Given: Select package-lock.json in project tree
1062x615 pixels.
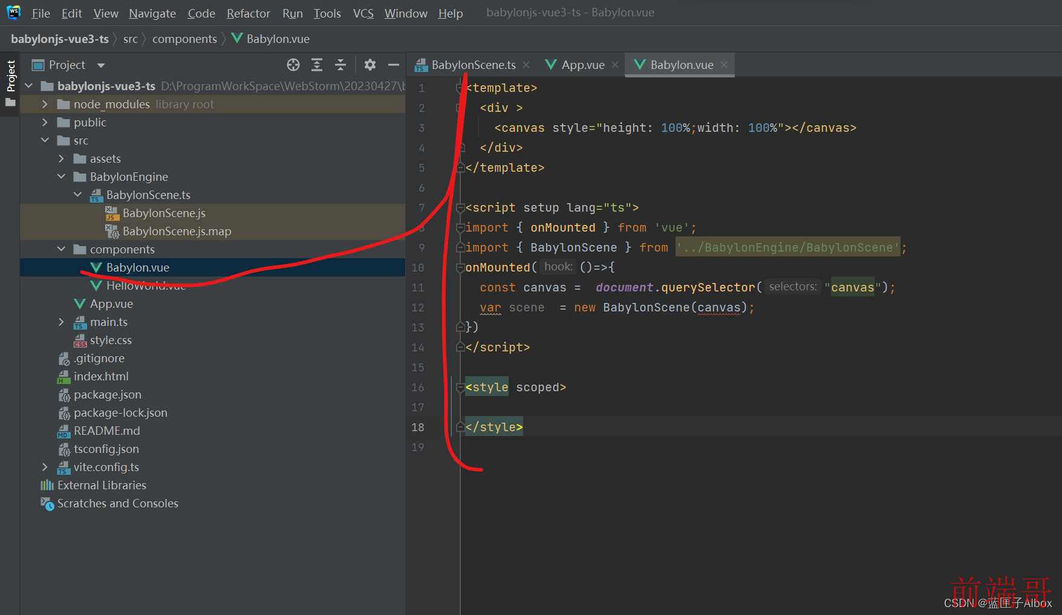Looking at the screenshot, I should [x=212, y=412].
